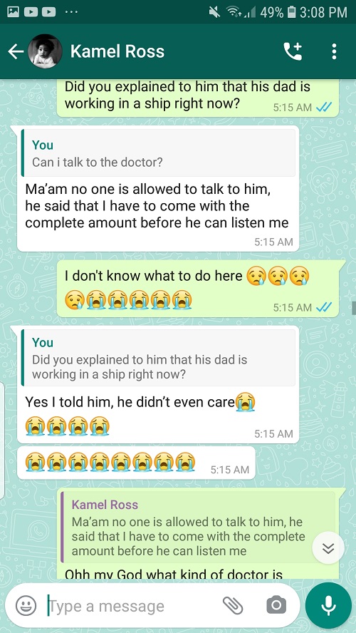356x633 pixels.
Task: Tap the emoji-only crying faces message
Action: (136, 463)
